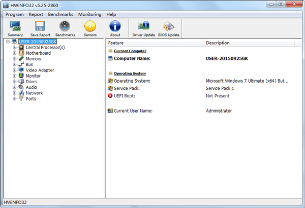Close the HWiNFO32 window
The height and width of the screenshot is (208, 305).
[294, 4]
